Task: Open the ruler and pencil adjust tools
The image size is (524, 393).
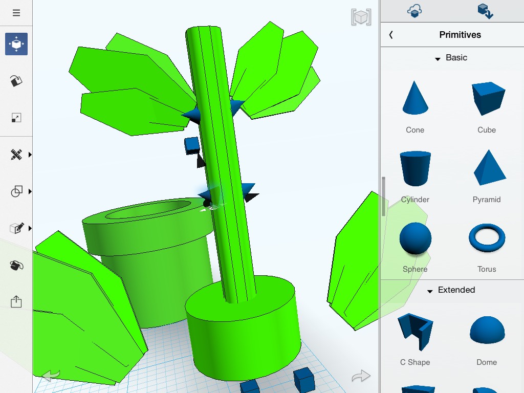Action: [16, 155]
